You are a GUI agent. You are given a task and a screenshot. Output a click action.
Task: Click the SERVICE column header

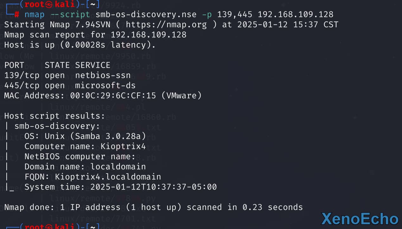coord(93,65)
